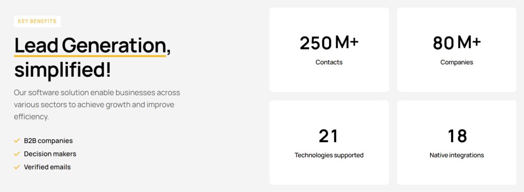
Task: Click the checkmark icon beside B2B companies
Action: (x=17, y=141)
